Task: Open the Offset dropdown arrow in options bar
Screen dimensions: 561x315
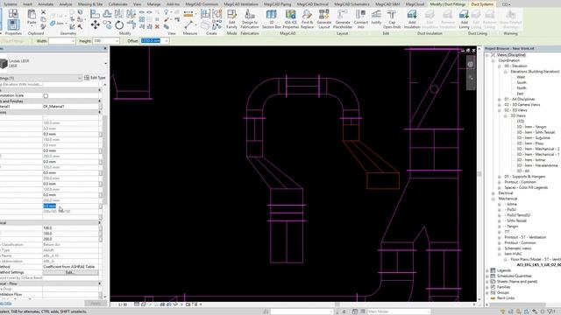Action: 167,41
